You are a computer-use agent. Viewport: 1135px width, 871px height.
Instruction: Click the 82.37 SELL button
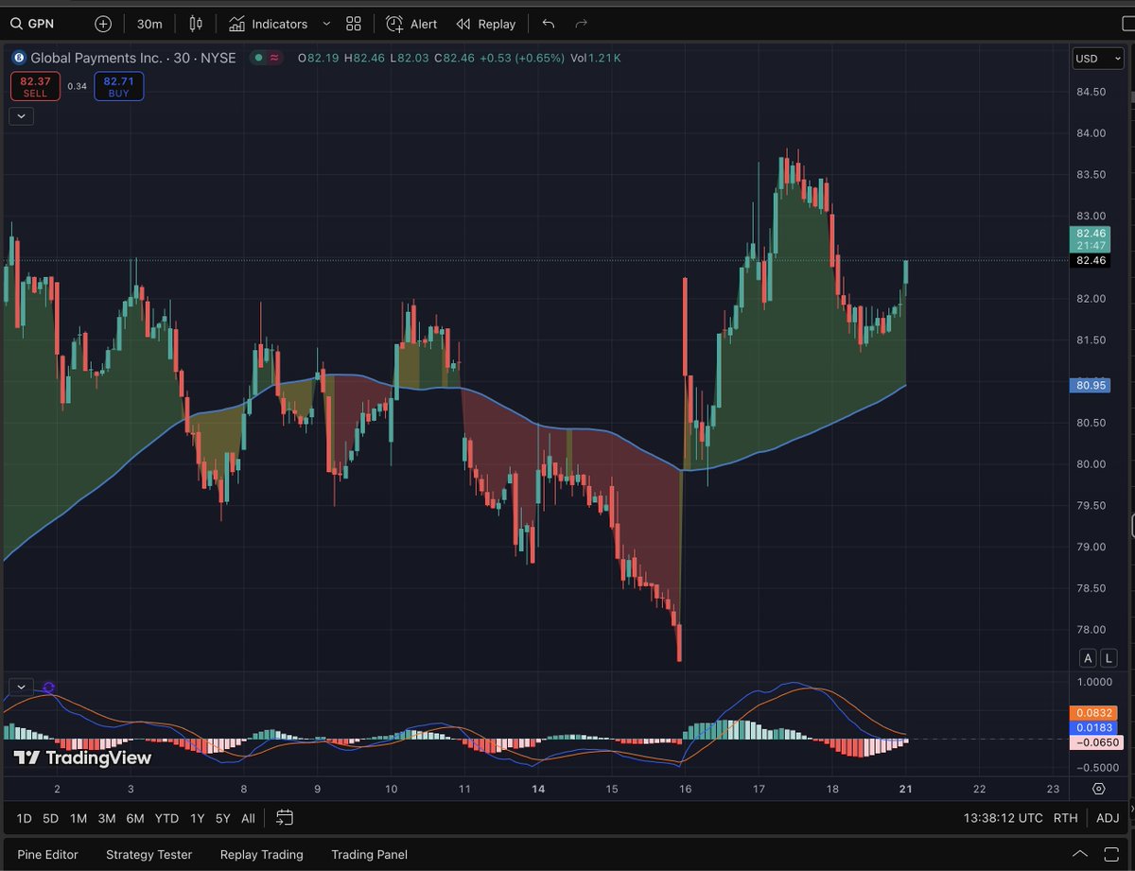(x=35, y=86)
